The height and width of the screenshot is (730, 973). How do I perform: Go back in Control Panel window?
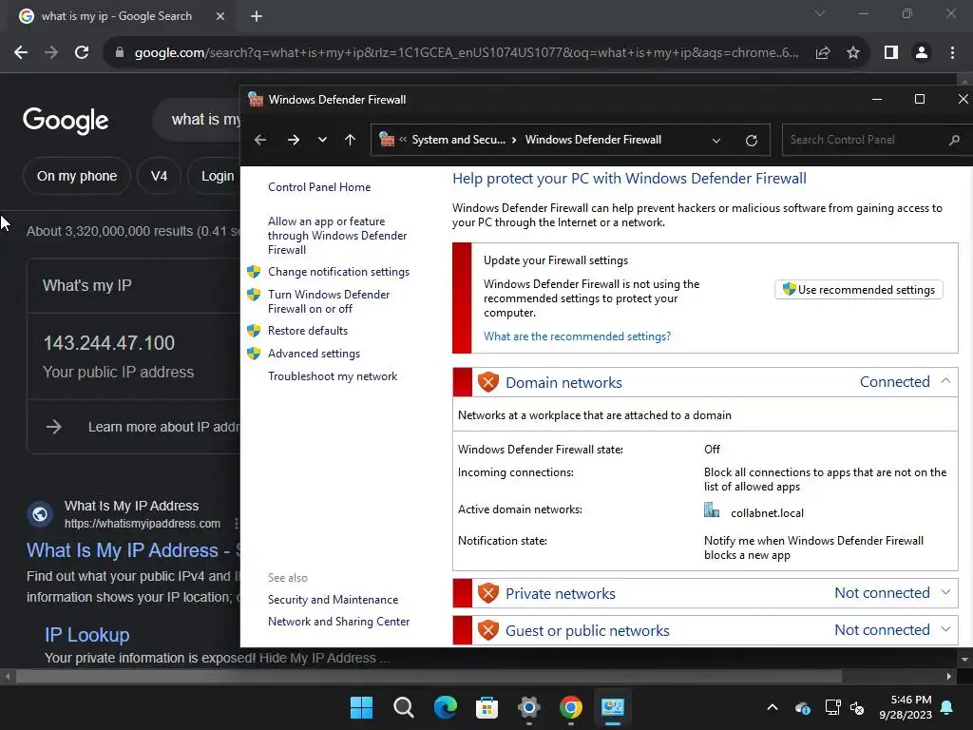click(x=260, y=140)
